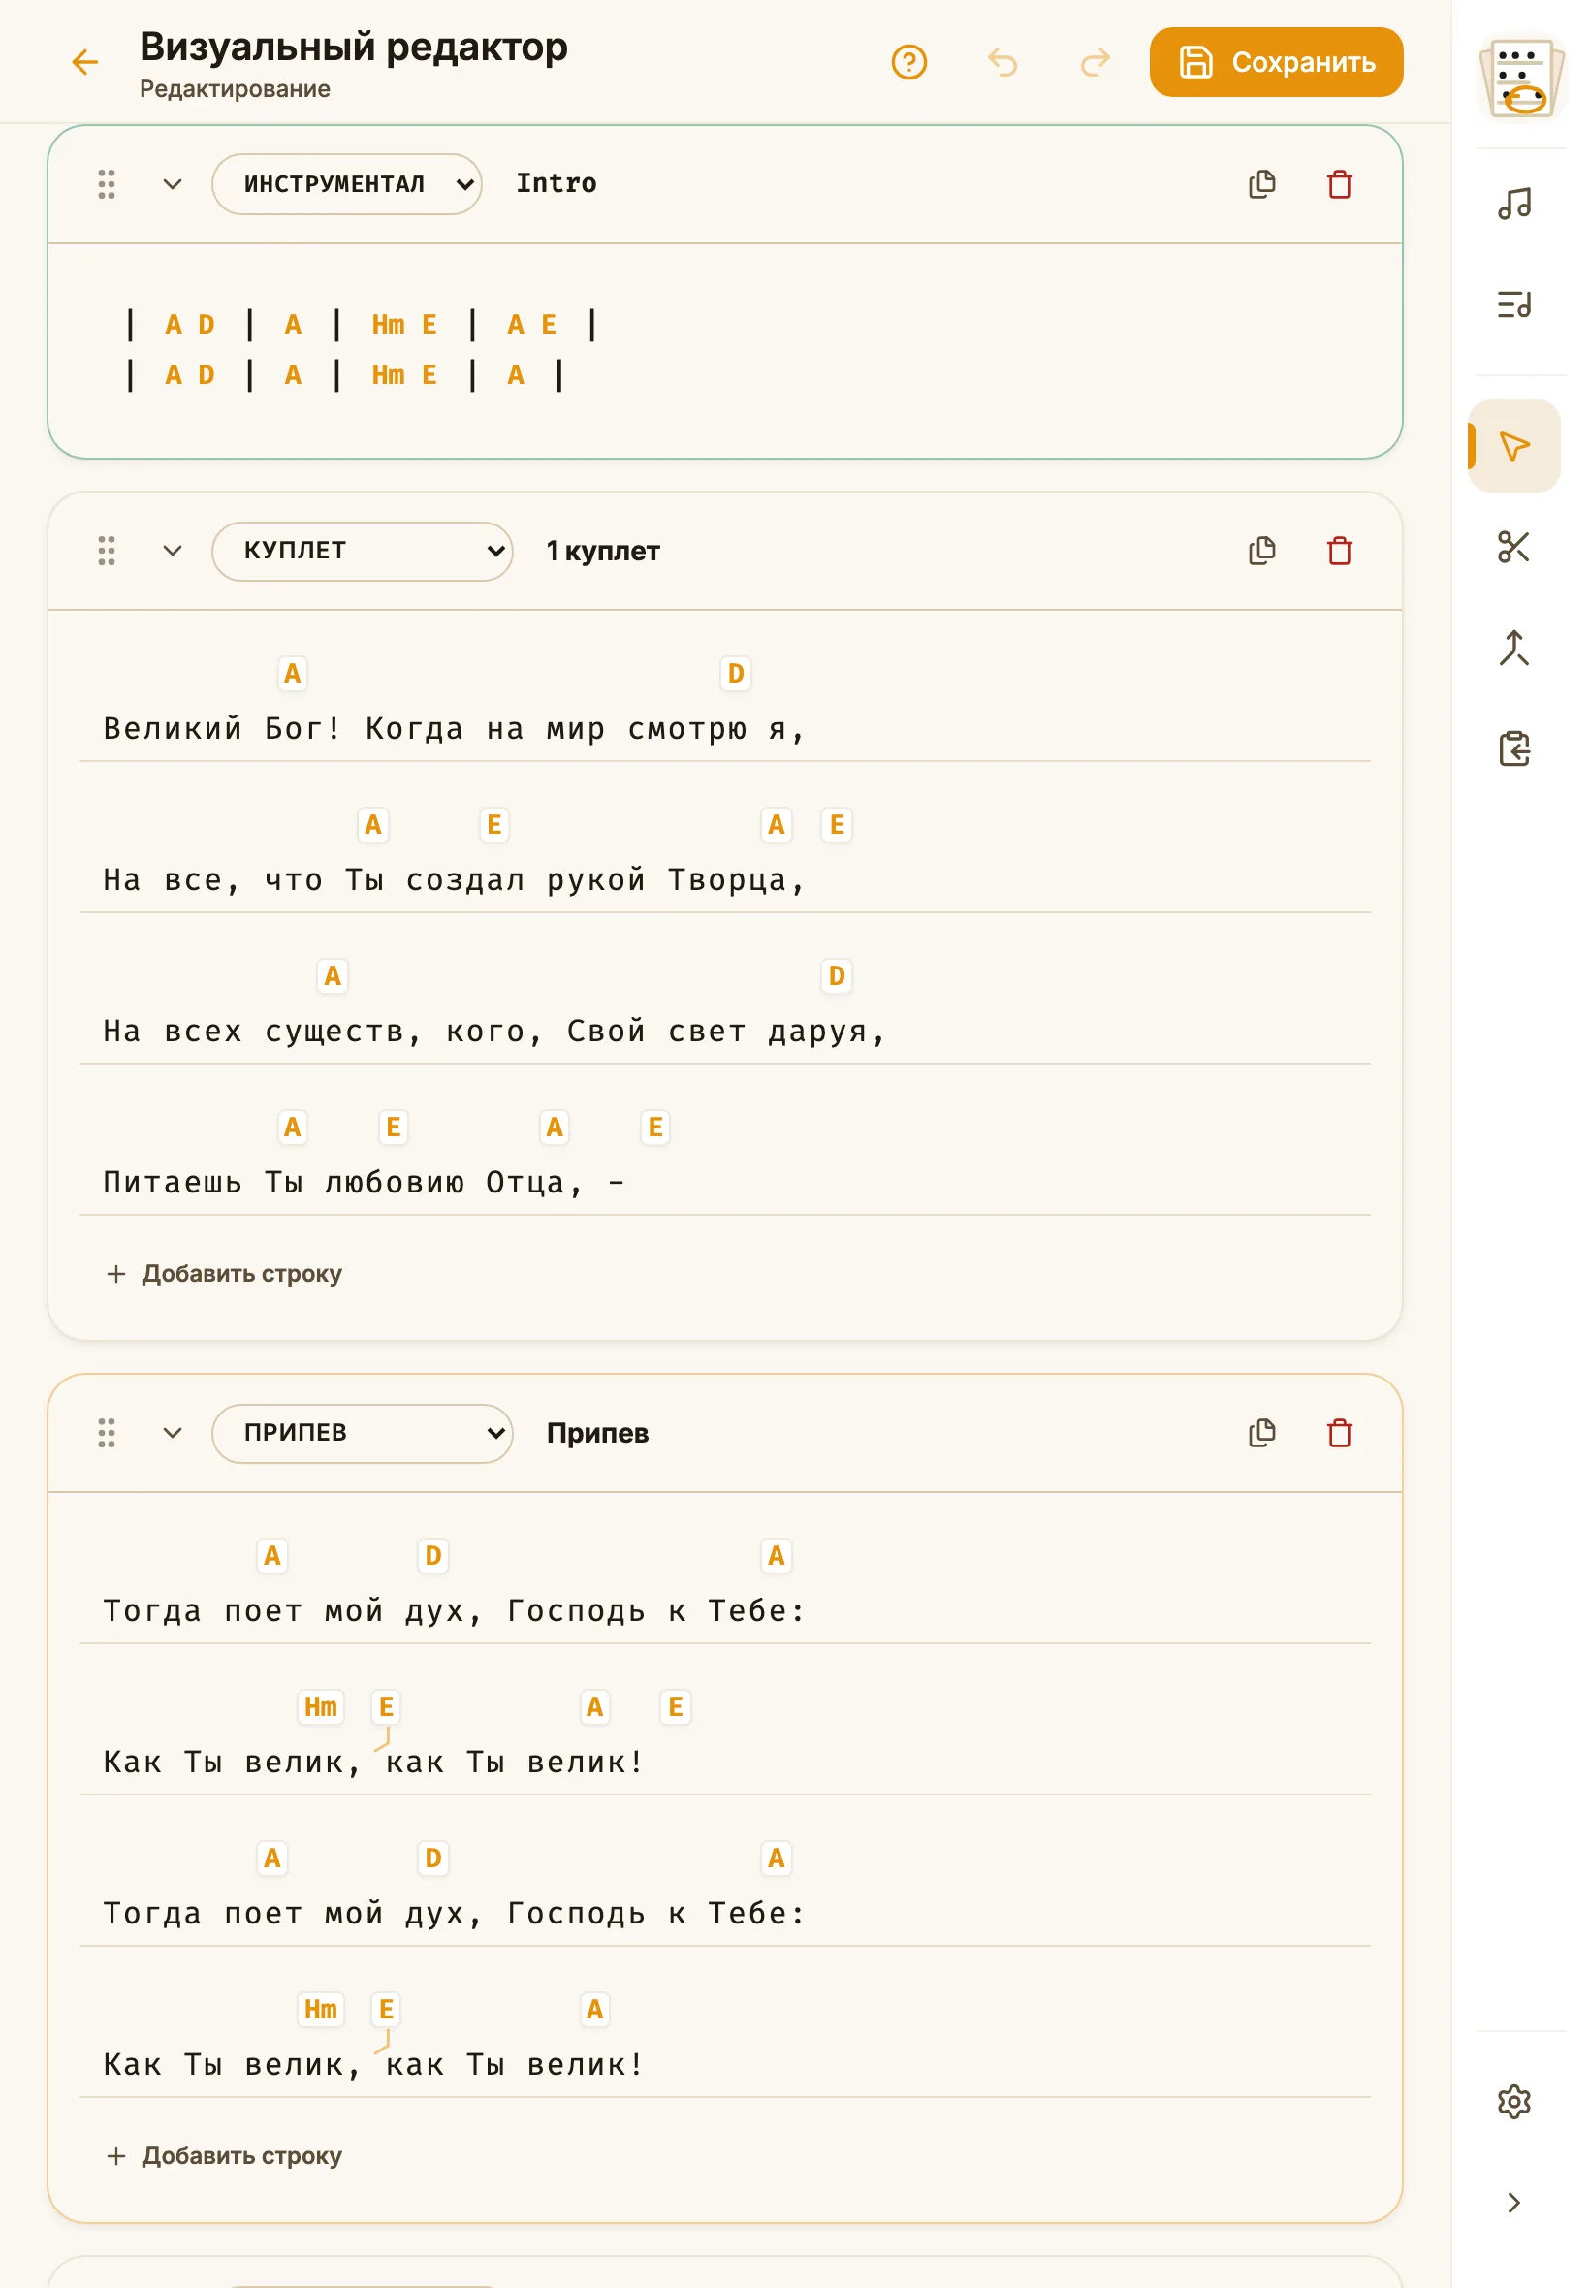1590x2288 pixels.
Task: Grab the 1 куплет section drag handle
Action: point(107,551)
